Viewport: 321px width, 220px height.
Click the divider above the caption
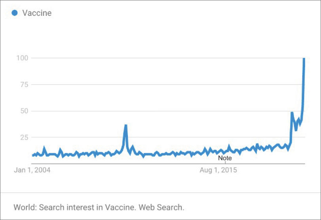coord(161,192)
